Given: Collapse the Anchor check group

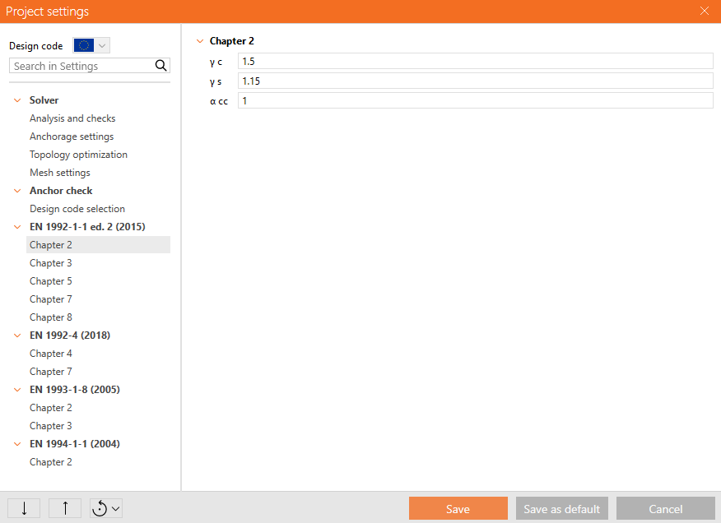Looking at the screenshot, I should (17, 191).
